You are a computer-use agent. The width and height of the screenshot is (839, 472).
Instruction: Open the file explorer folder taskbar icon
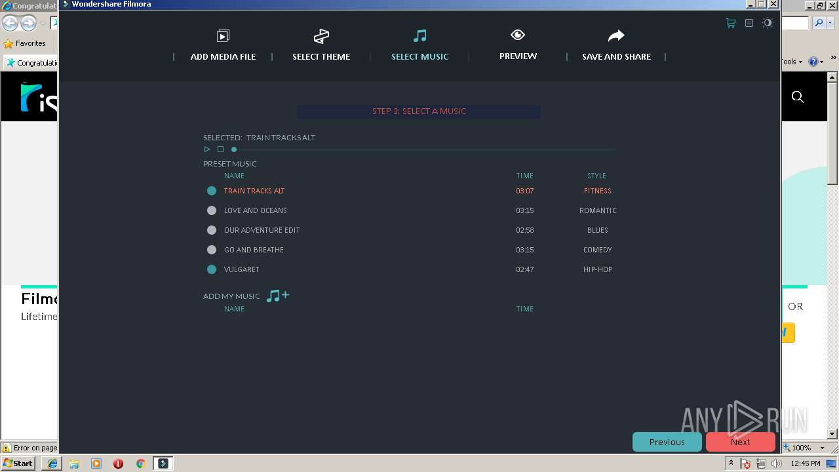pos(74,463)
